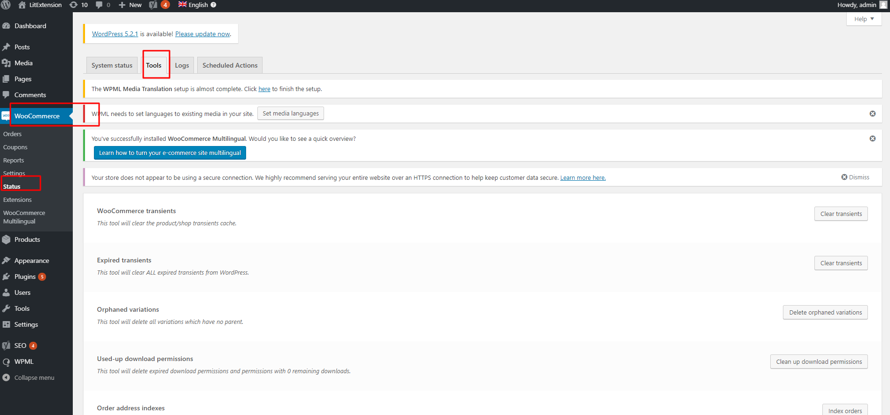Click the Settings sliders icon in sidebar

6,324
